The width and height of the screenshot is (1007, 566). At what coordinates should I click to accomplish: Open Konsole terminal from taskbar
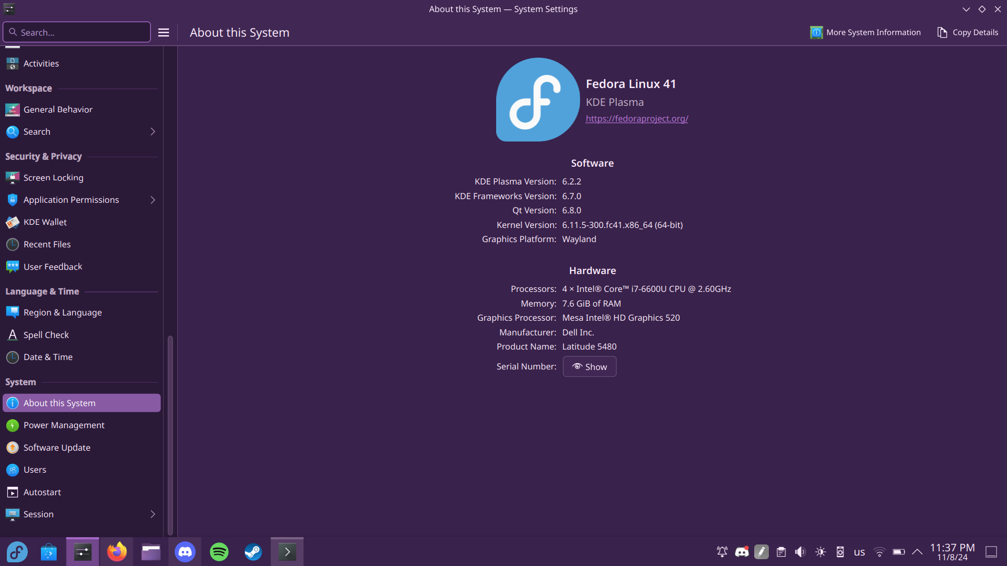point(287,552)
